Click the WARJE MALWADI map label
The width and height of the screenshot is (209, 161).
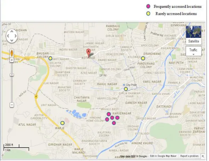coord(79,151)
